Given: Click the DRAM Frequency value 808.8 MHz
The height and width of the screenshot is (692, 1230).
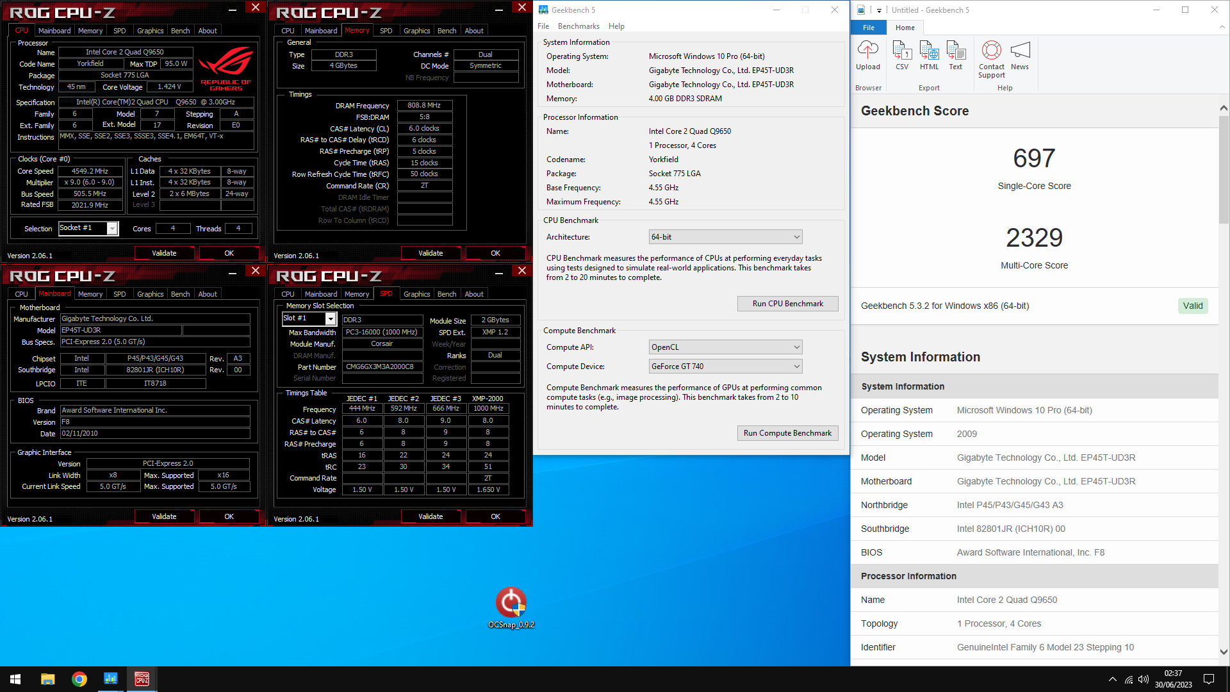Looking at the screenshot, I should (424, 106).
